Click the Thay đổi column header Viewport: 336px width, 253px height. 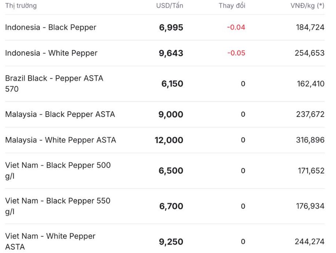pos(232,5)
